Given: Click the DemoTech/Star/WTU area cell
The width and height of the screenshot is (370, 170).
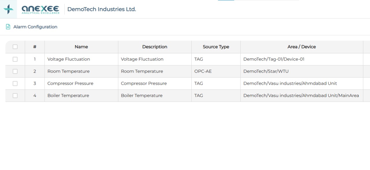Looking at the screenshot, I should point(266,71).
